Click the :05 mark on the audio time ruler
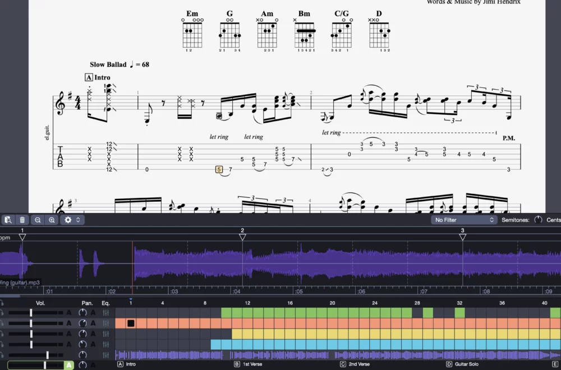561x370 pixels. (x=299, y=292)
